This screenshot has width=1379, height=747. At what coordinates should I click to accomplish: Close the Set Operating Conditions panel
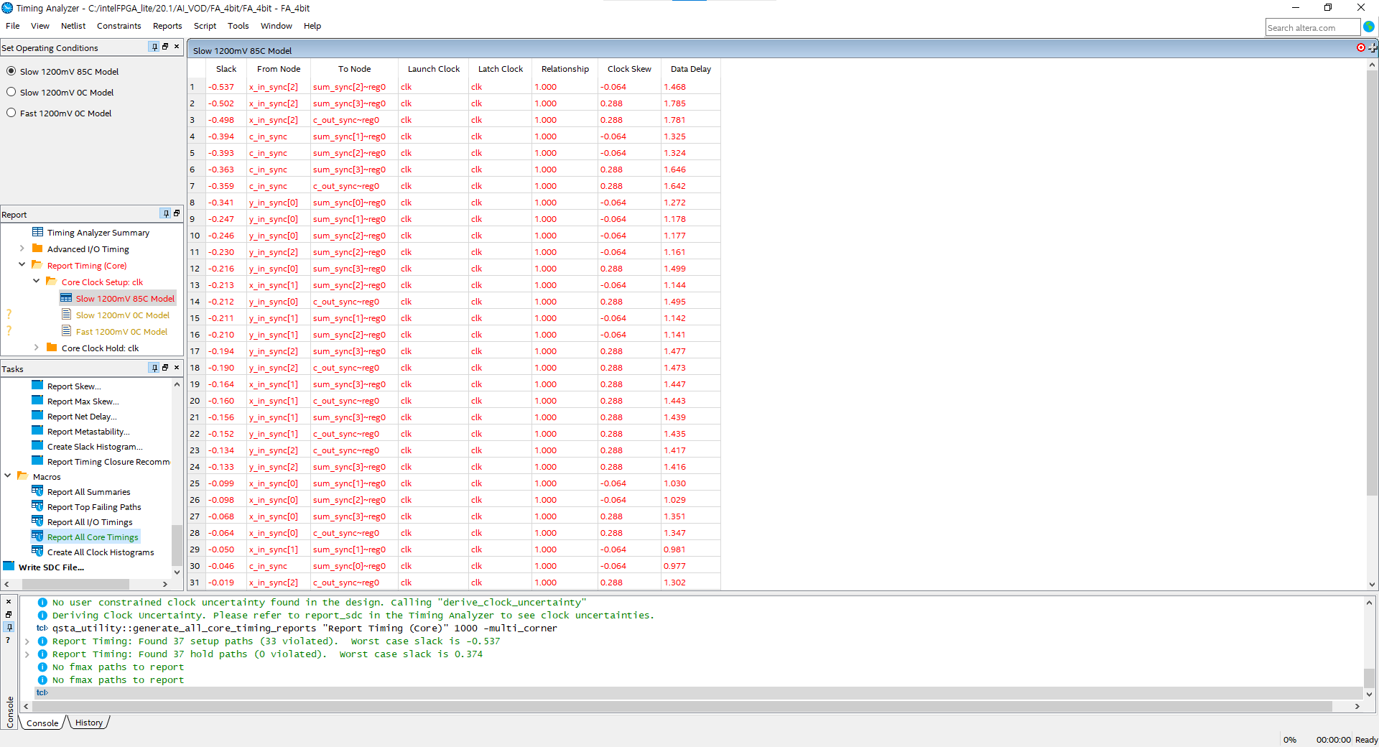pos(177,47)
